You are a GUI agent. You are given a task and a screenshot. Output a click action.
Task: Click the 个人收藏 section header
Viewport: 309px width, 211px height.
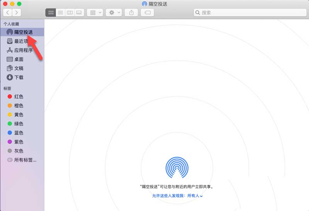(11, 24)
